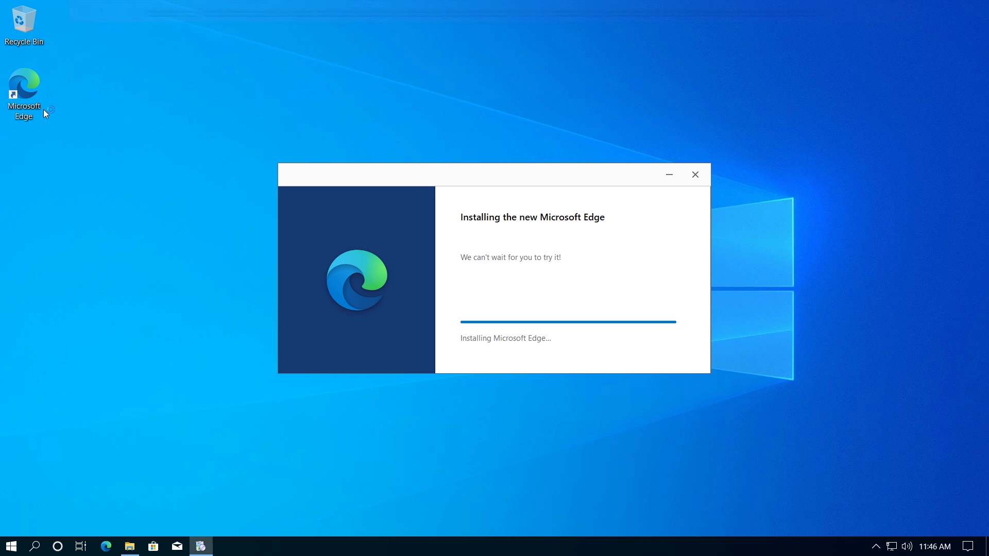Screen dimensions: 989x556
Task: Show hidden system tray icons
Action: [x=876, y=546]
